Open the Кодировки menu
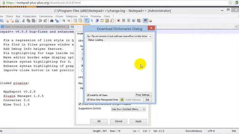The image size is (239, 134). point(30,16)
